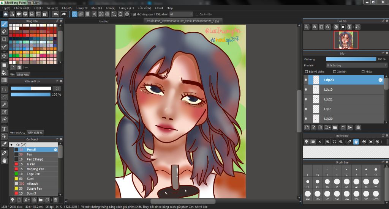Viewport: 389px width, 209px height.
Task: Check the Bảo vệ alpha option
Action: (x=307, y=72)
